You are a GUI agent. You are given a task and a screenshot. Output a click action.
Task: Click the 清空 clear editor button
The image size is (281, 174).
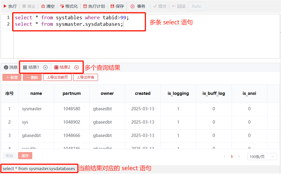point(48,6)
